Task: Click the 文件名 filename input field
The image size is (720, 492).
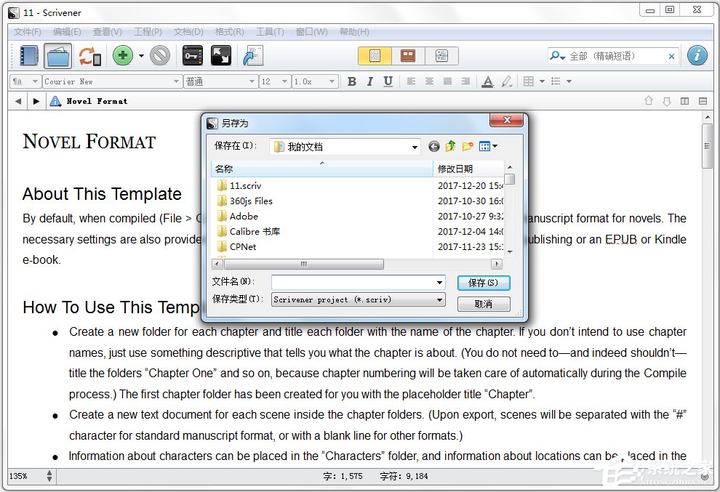Action: click(x=358, y=282)
